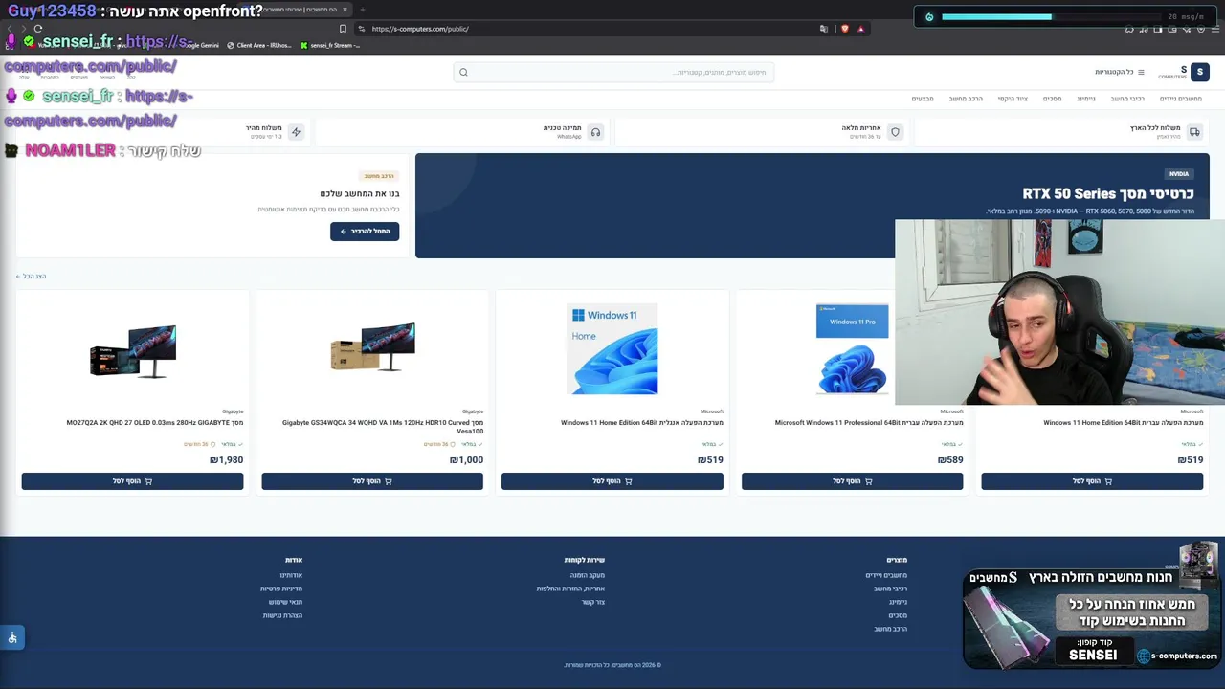Open the footer link מעקב הזמנה
The width and height of the screenshot is (1225, 689).
[x=588, y=575]
